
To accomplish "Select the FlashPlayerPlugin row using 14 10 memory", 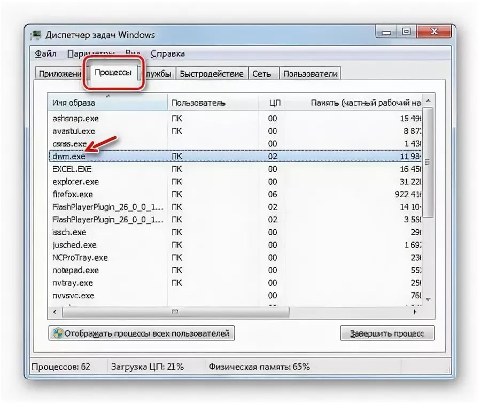I will coord(235,207).
